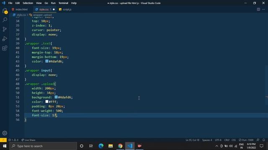Open Microsoft Edge from taskbar

[101, 146]
